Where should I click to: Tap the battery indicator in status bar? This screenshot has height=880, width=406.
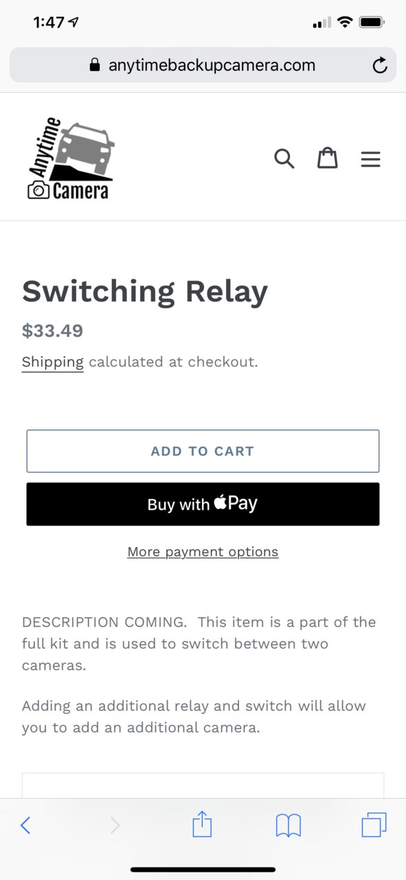coord(372,22)
